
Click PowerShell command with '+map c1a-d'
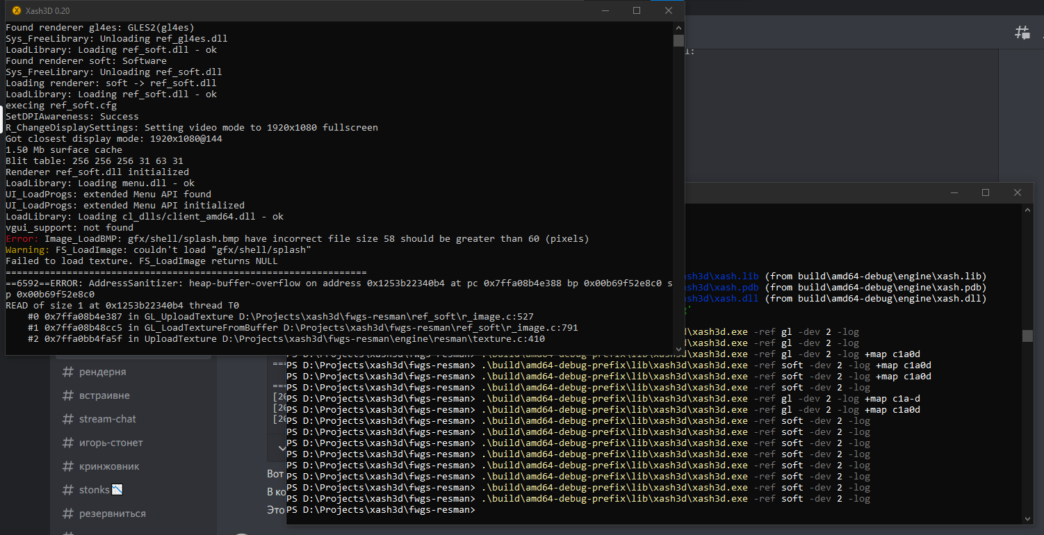[603, 398]
